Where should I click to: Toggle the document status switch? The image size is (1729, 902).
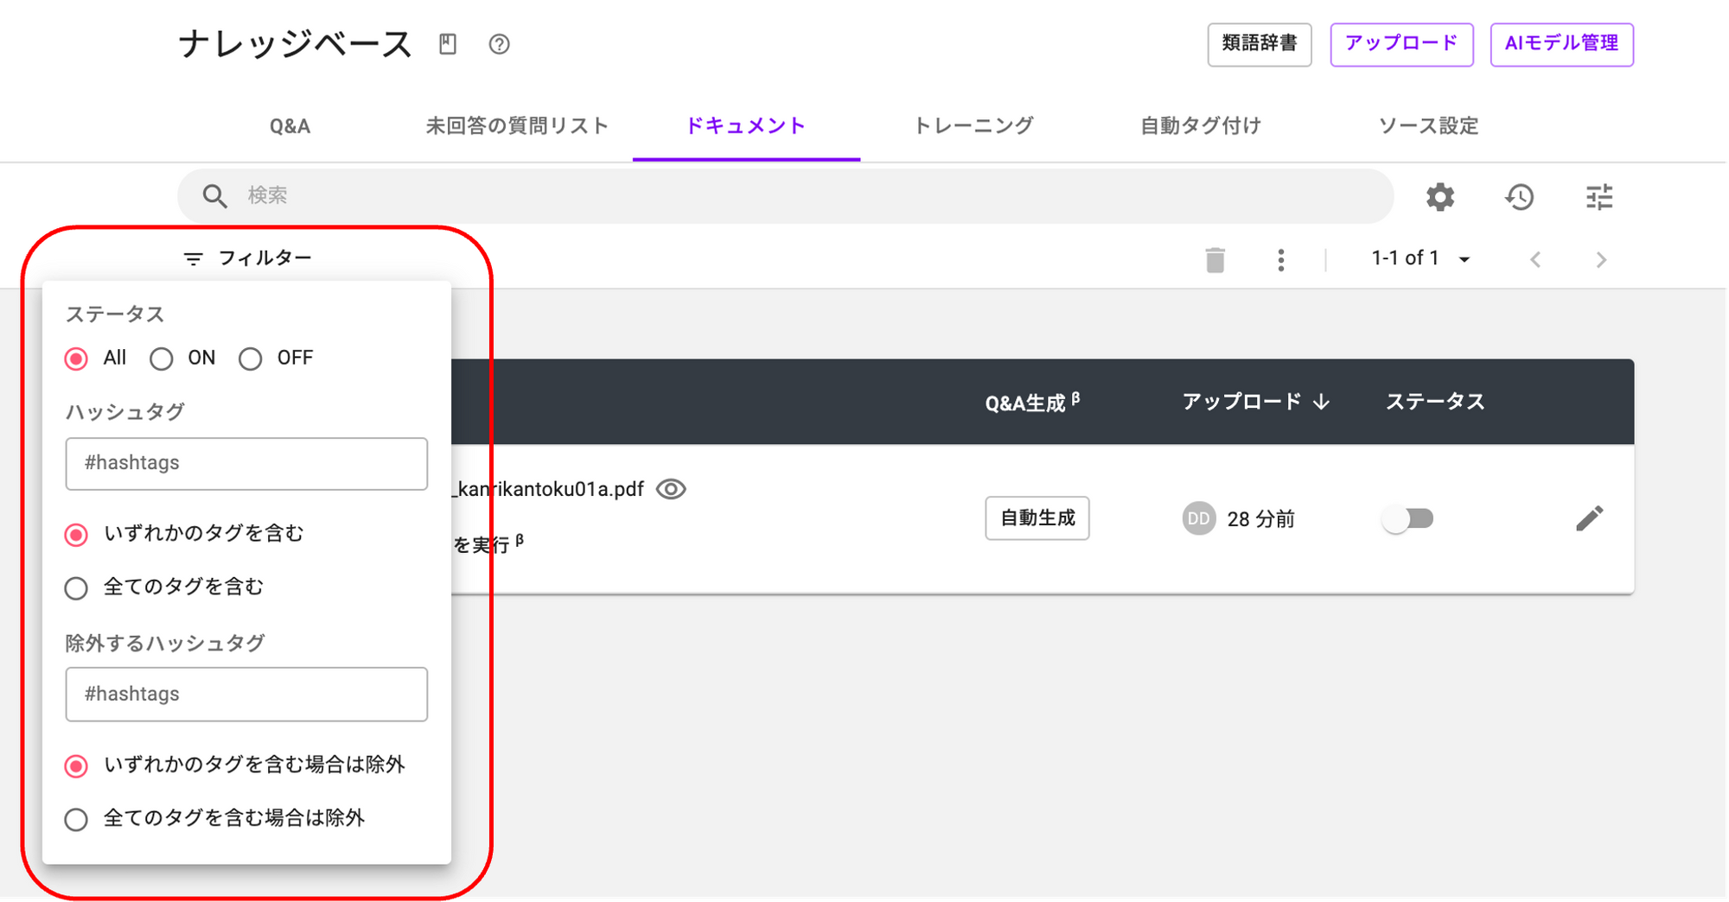(1407, 518)
